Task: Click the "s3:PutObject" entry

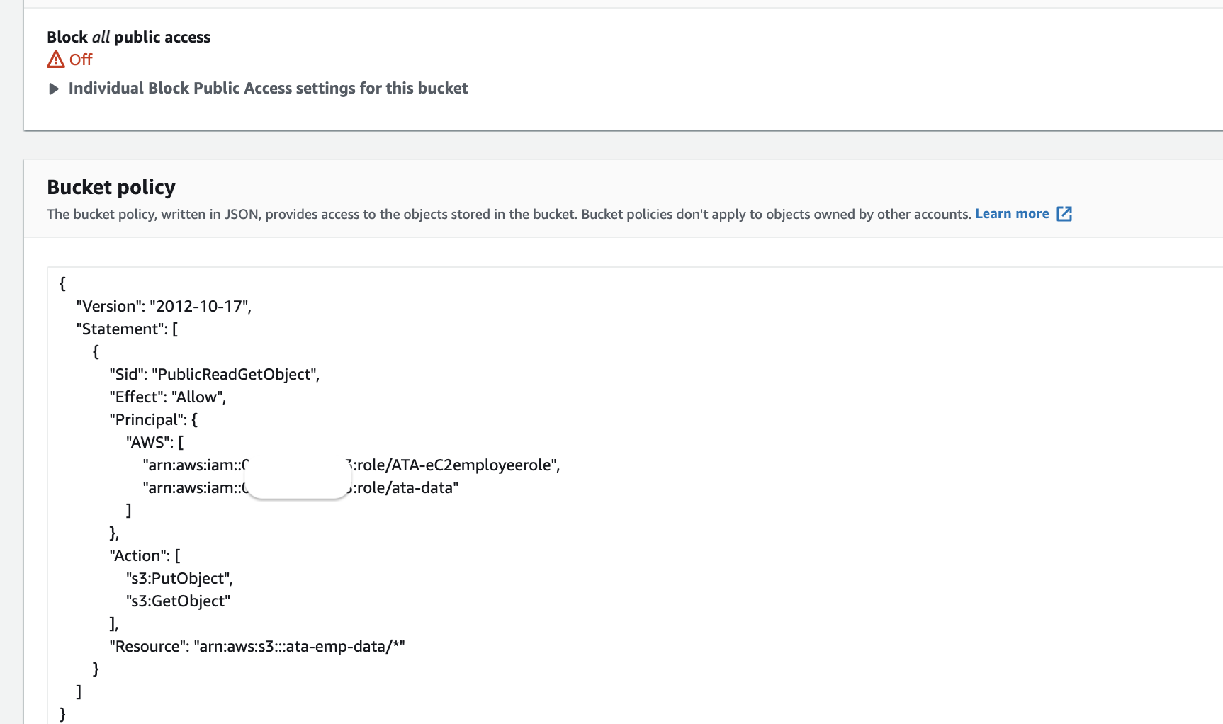Action: point(180,578)
